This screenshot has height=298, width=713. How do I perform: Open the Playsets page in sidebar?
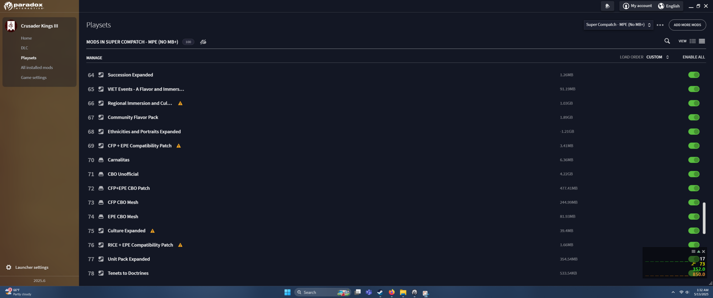point(29,58)
